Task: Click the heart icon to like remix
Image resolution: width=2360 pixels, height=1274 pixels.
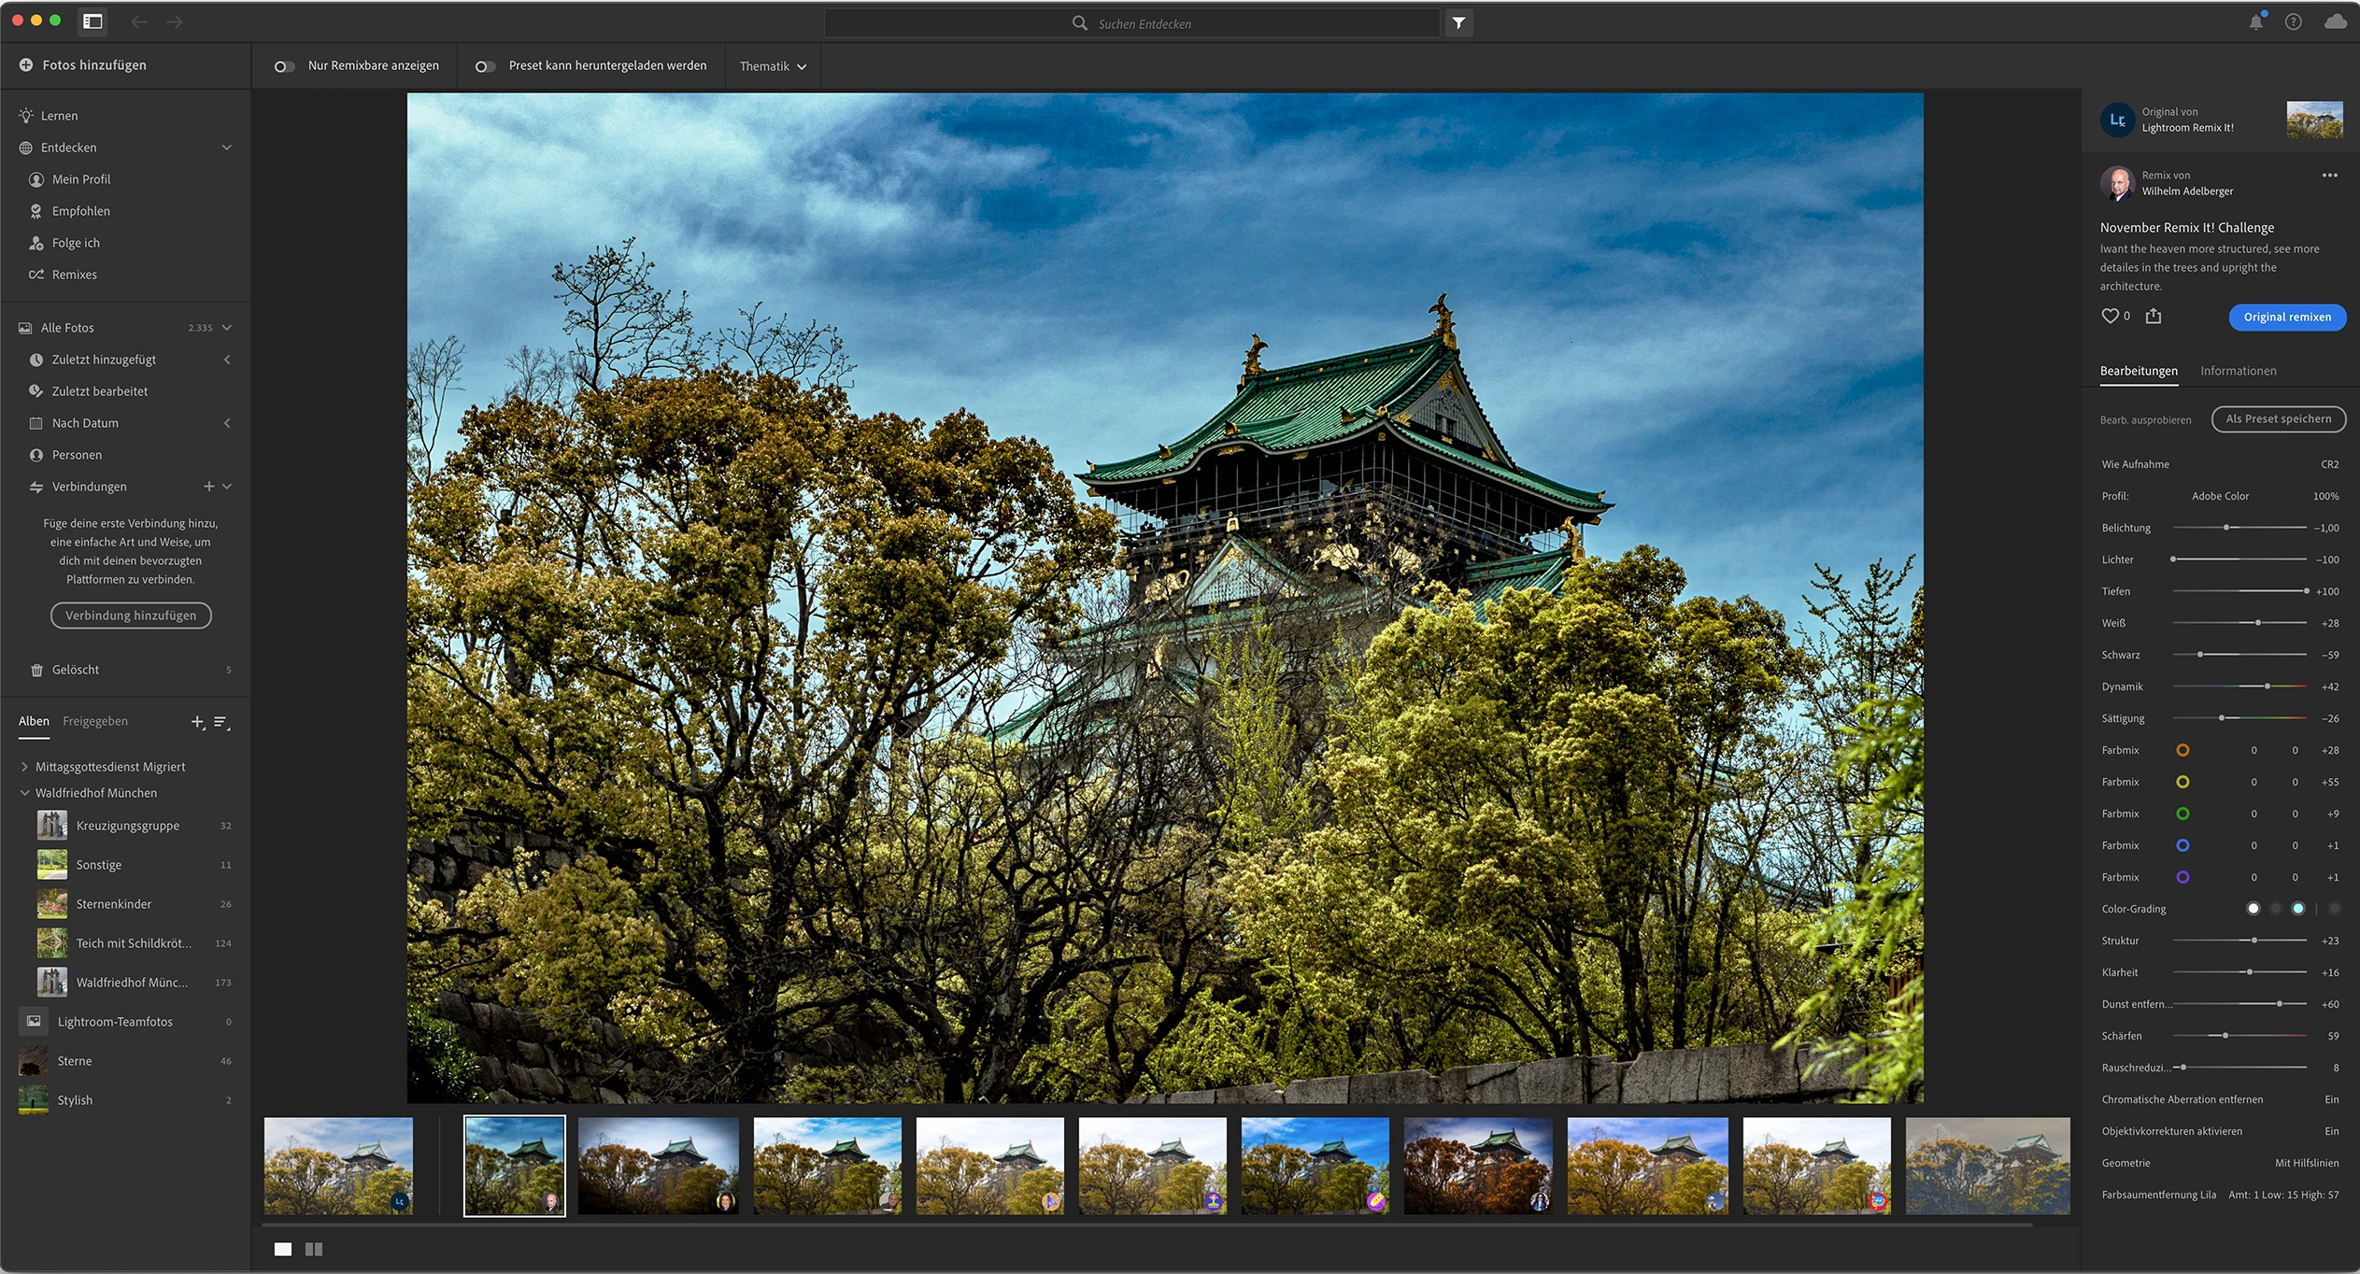Action: [x=2110, y=316]
